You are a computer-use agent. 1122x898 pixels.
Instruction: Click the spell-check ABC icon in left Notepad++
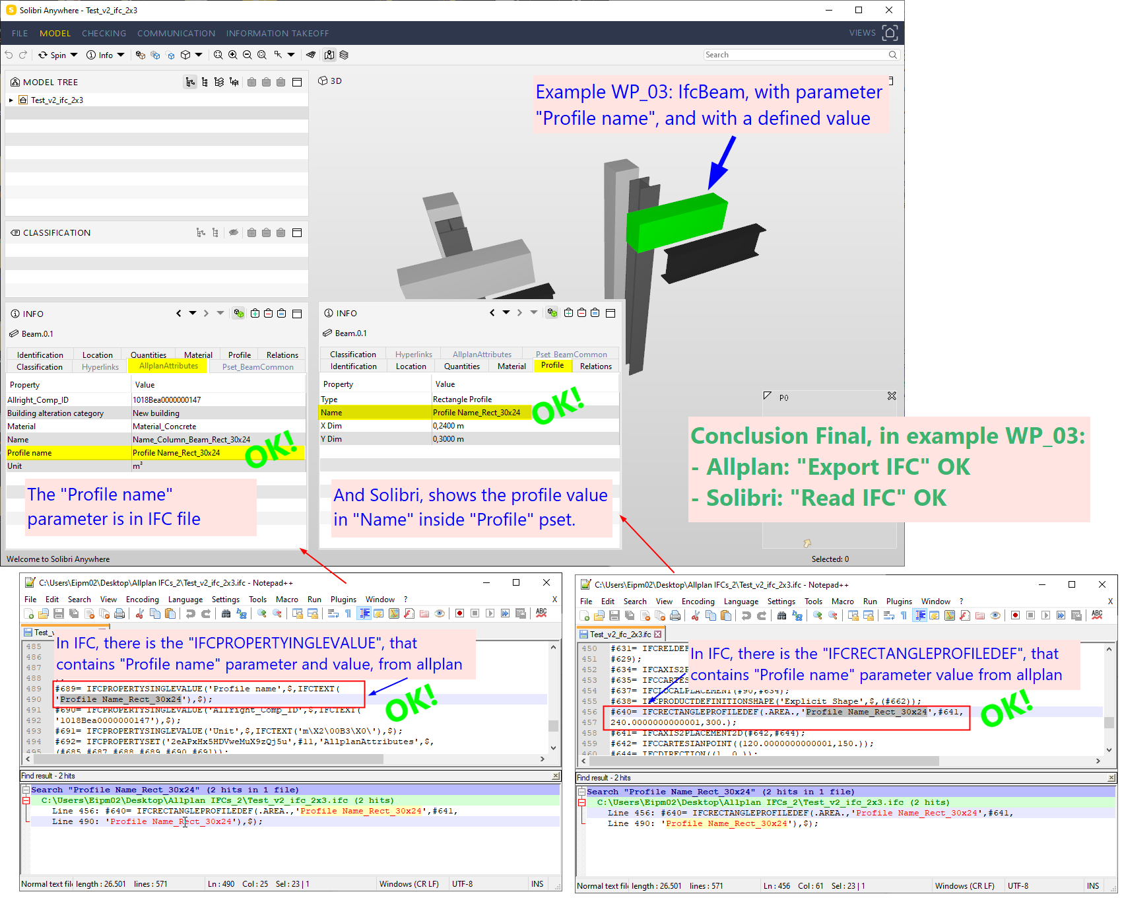tap(541, 613)
